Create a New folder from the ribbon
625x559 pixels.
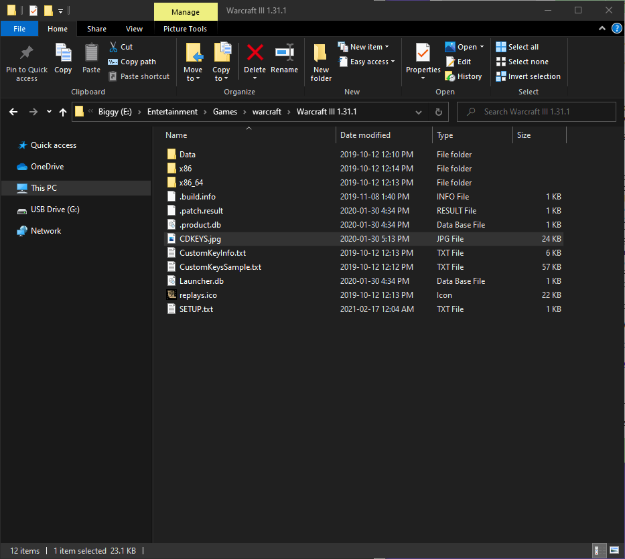click(x=321, y=62)
